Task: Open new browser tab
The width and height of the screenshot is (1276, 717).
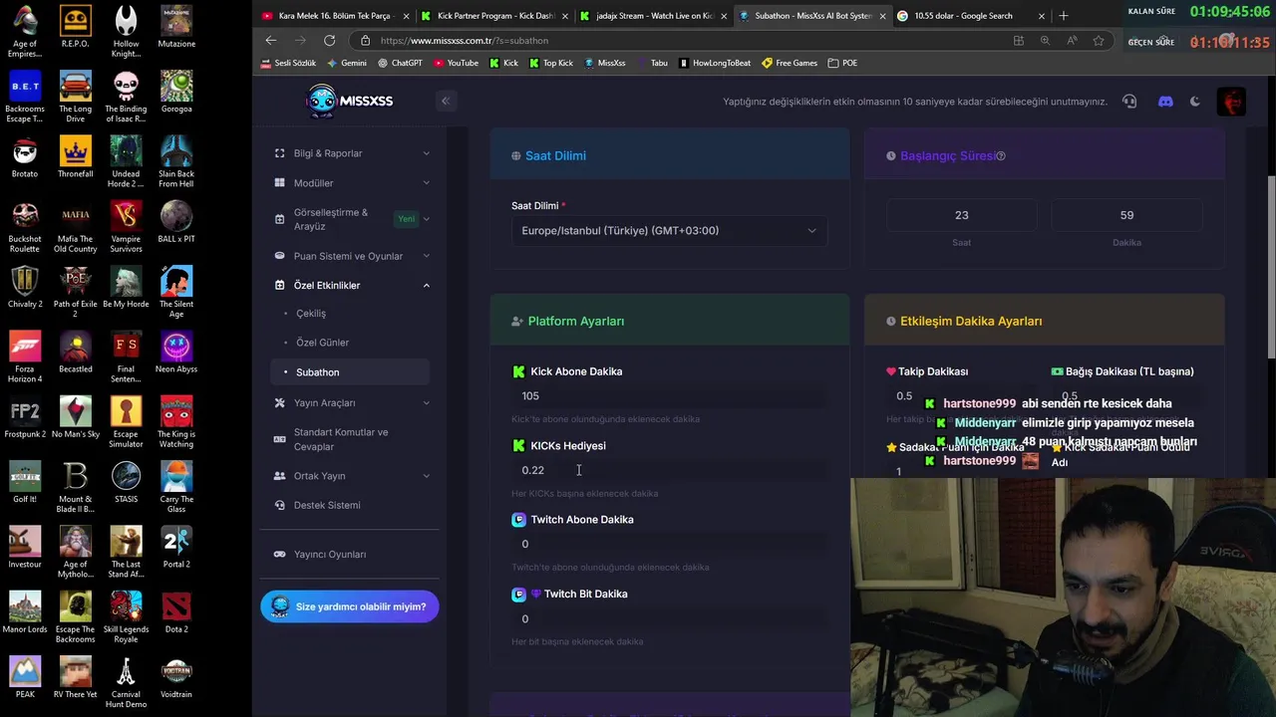Action: [x=1063, y=15]
